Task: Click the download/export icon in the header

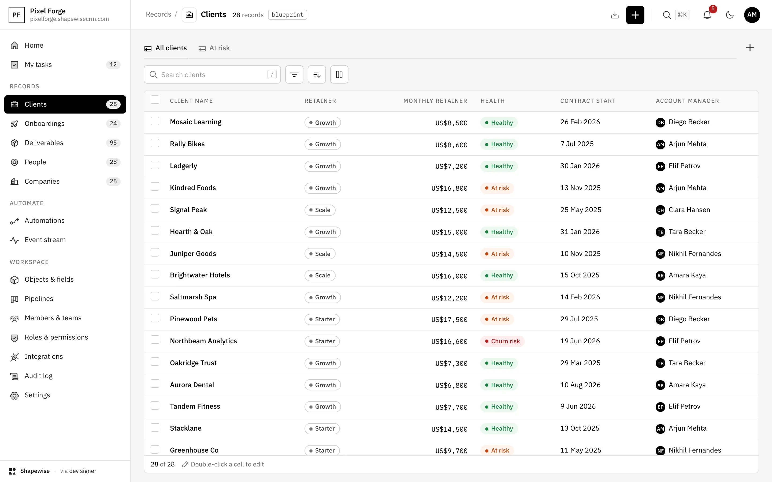Action: (615, 15)
